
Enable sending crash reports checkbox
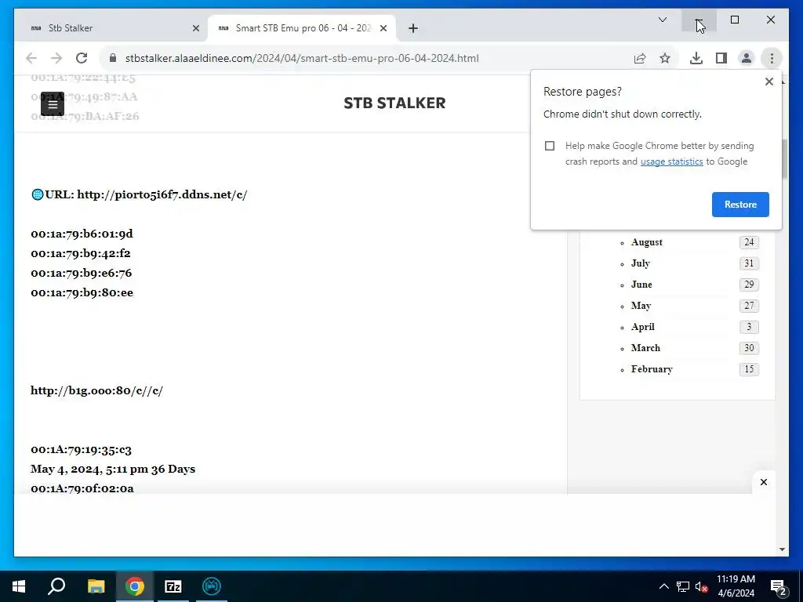pos(550,146)
